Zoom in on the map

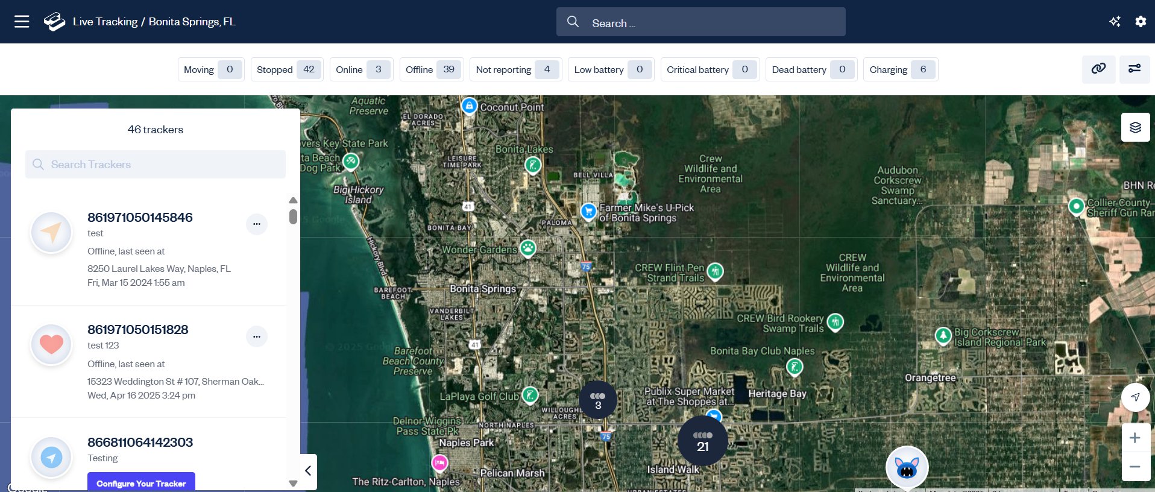1136,438
